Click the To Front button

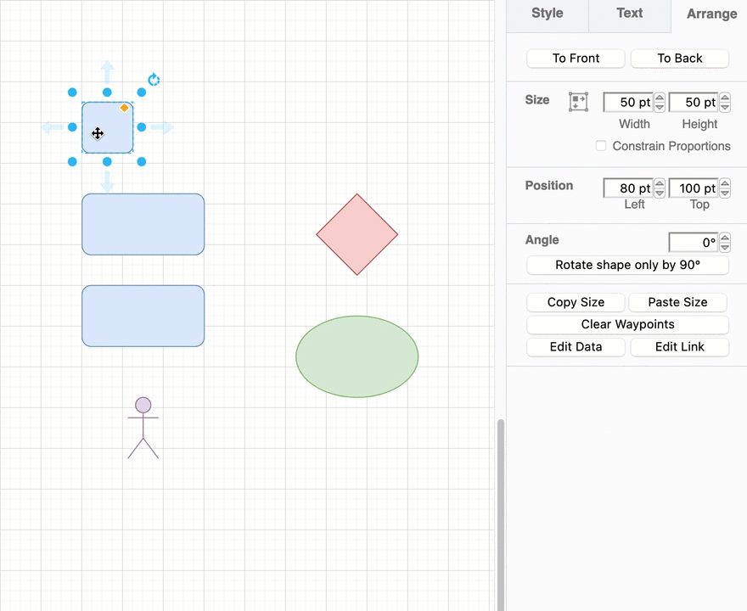[x=576, y=58]
